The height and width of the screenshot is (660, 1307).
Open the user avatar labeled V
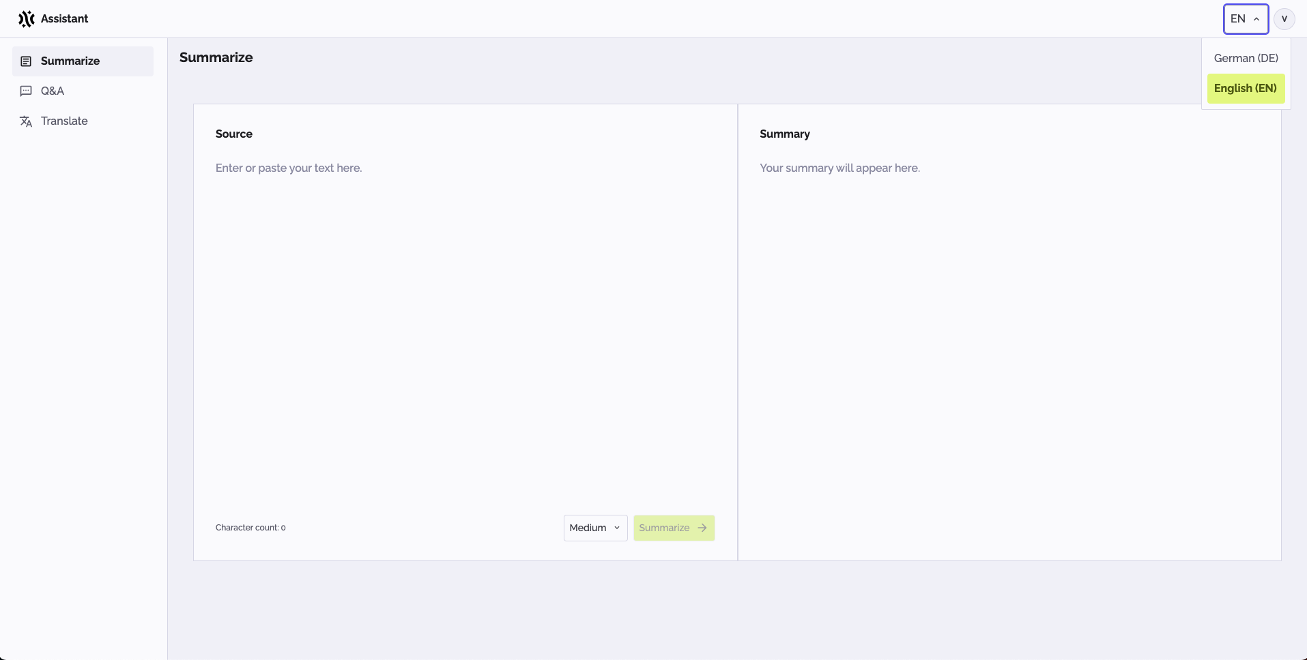click(x=1284, y=19)
